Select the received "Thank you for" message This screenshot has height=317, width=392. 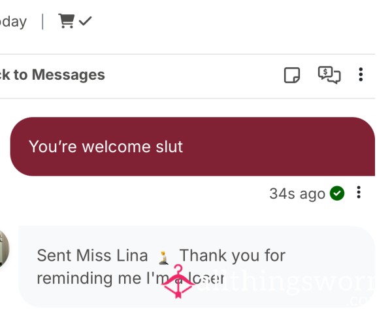[197, 267]
